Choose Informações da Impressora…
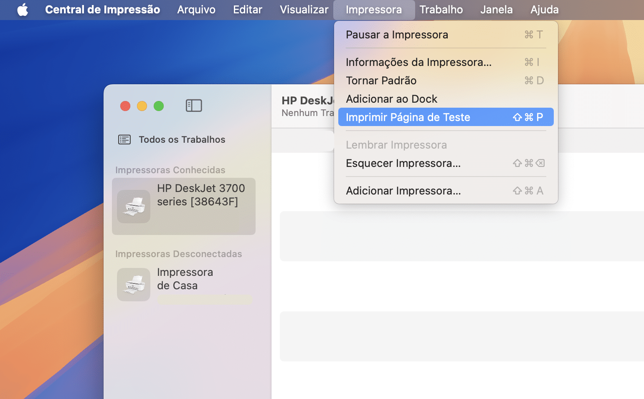This screenshot has width=644, height=399. (x=446, y=62)
